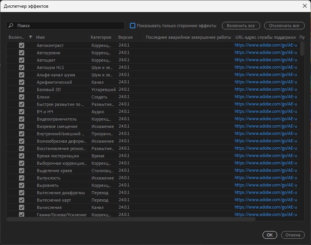
Task: Click the search magnifier icon
Action: (11, 26)
